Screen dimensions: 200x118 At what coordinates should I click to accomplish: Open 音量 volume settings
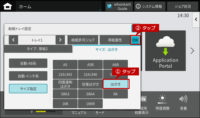183,103
